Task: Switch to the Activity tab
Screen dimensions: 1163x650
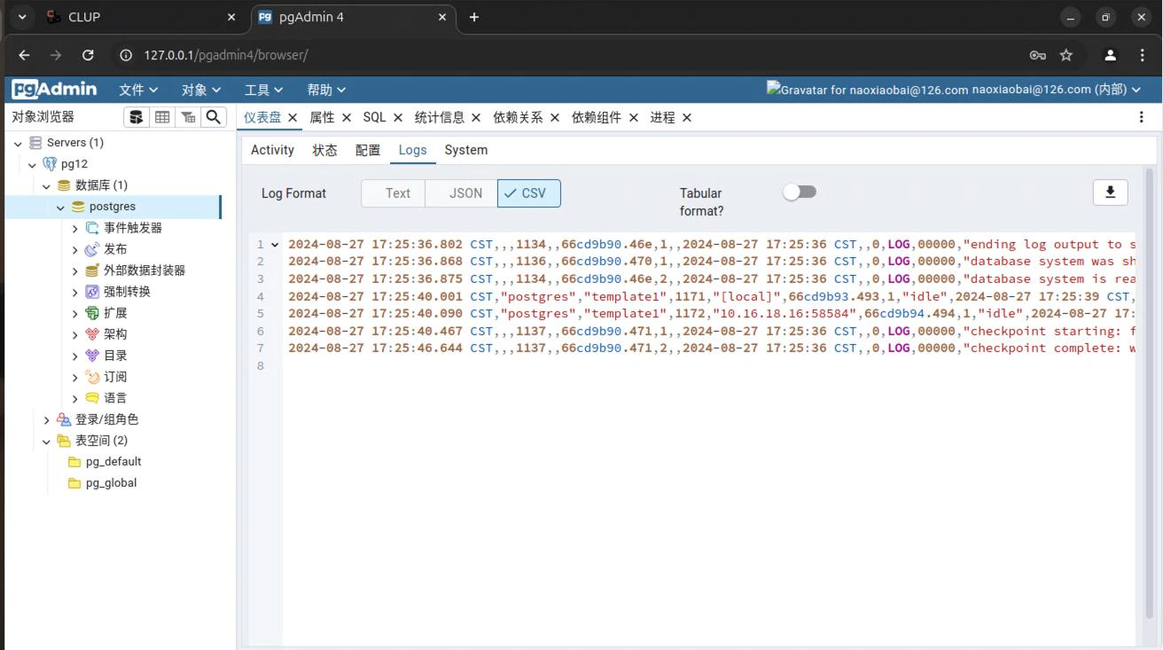Action: click(x=272, y=150)
